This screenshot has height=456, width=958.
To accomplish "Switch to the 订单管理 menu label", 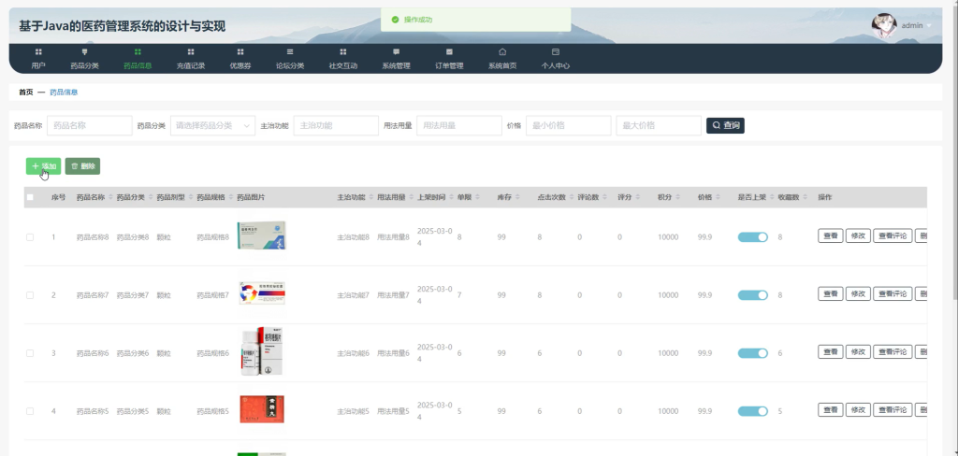I will click(449, 66).
